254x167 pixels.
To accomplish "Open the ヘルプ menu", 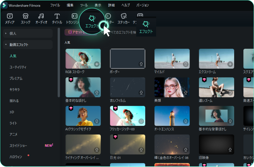I will click(x=126, y=5).
